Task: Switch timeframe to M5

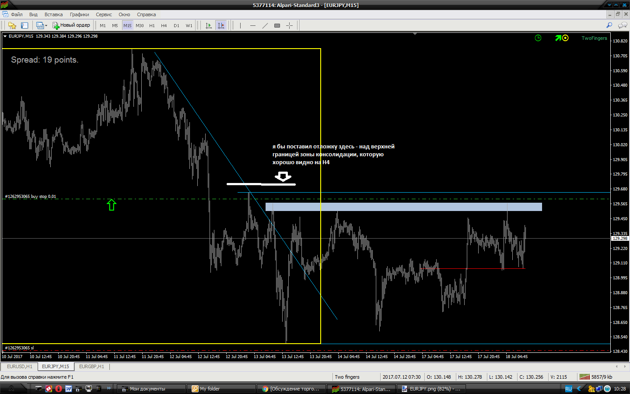Action: 115,25
